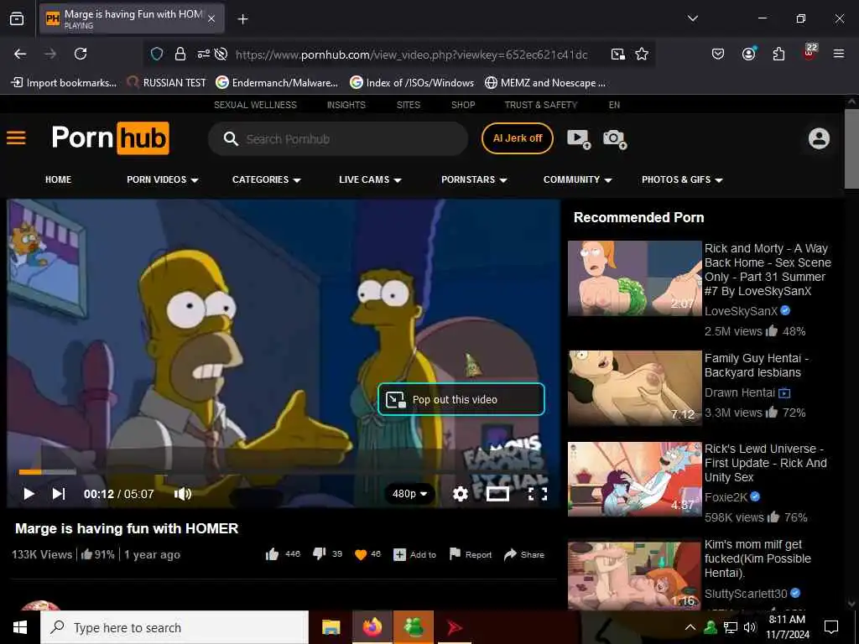Mute the video with speaker icon

pos(183,494)
